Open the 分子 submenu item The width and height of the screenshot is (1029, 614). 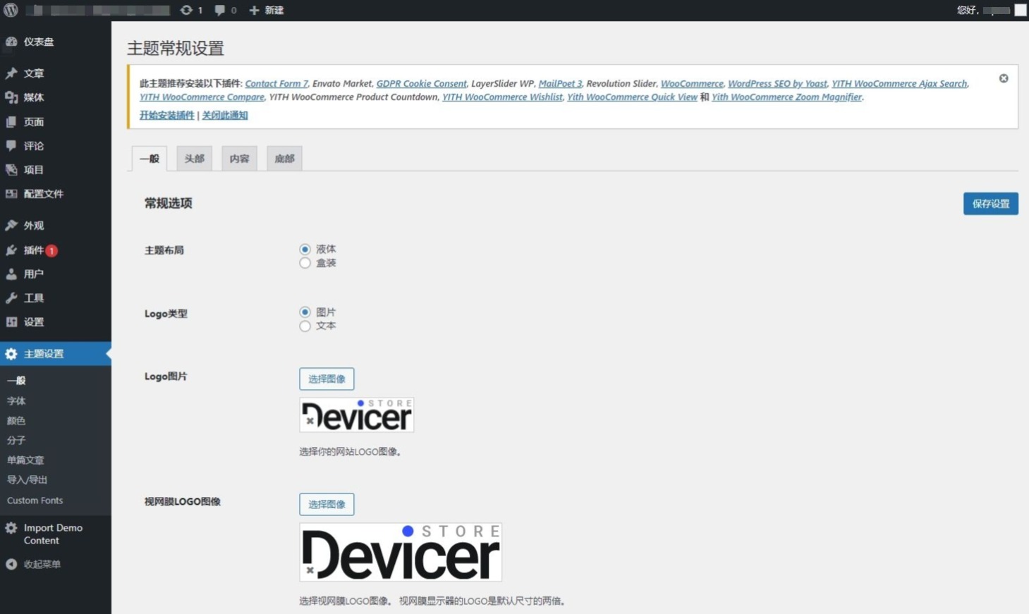[x=16, y=441]
